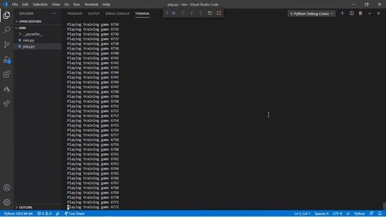Select play.py in the explorer
This screenshot has height=217, width=386.
coord(37,46)
